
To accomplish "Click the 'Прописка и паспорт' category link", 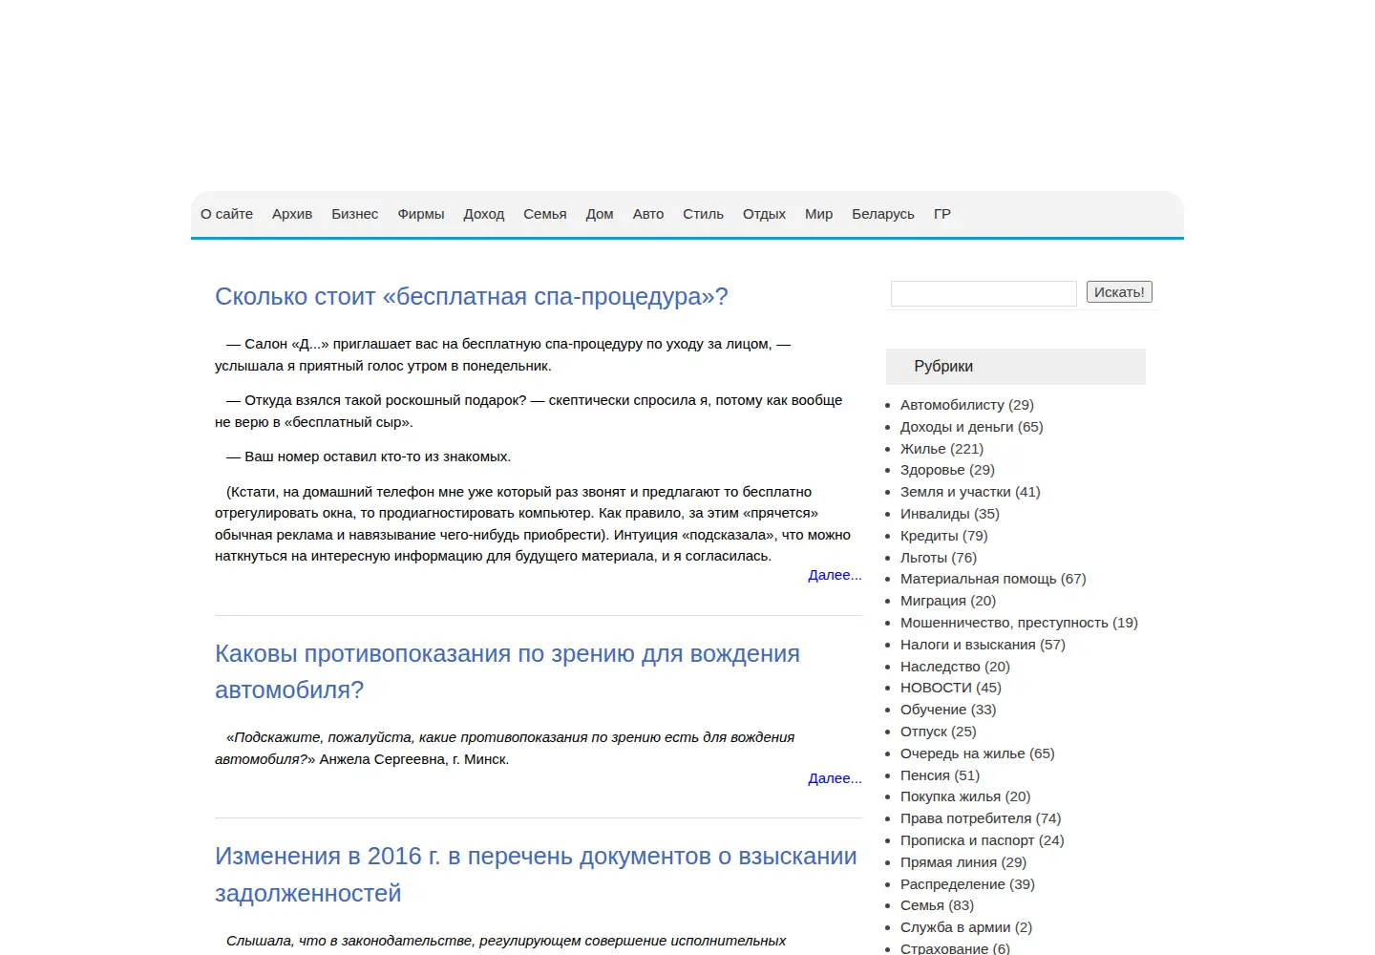I will tap(967, 840).
